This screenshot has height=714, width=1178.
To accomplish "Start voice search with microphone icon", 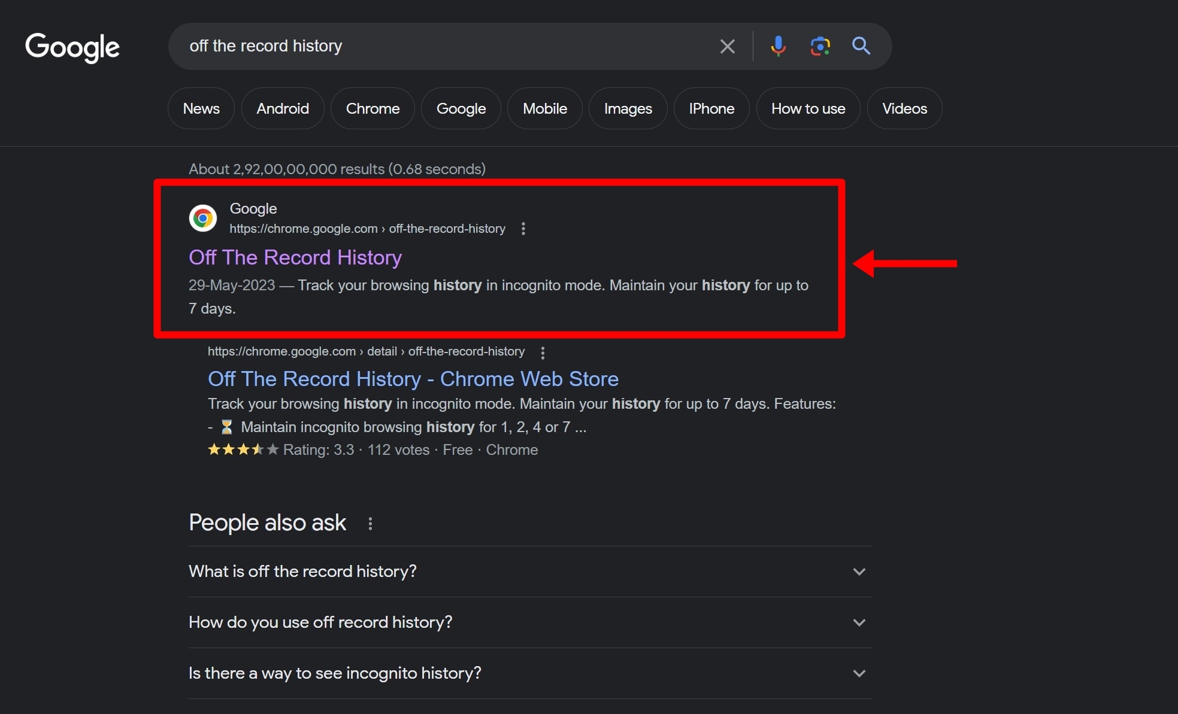I will (x=778, y=46).
